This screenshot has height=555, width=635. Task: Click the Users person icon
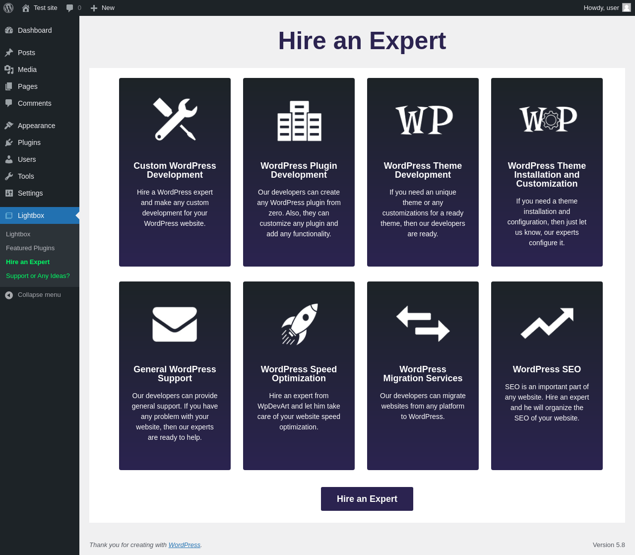tap(9, 159)
